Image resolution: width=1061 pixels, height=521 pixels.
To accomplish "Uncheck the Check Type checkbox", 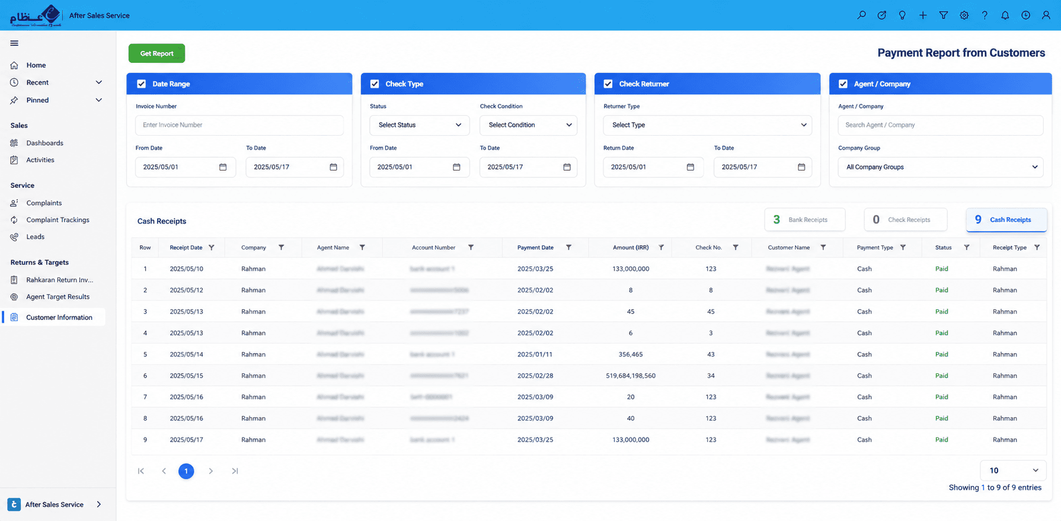I will click(x=375, y=84).
